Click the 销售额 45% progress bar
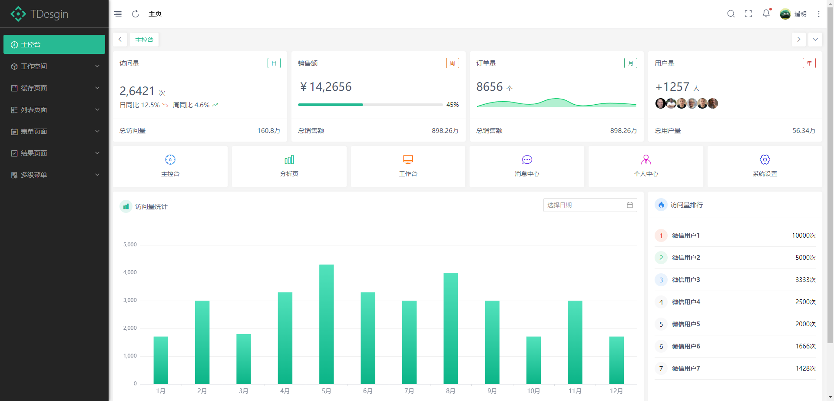Viewport: 834px width, 401px height. click(370, 105)
